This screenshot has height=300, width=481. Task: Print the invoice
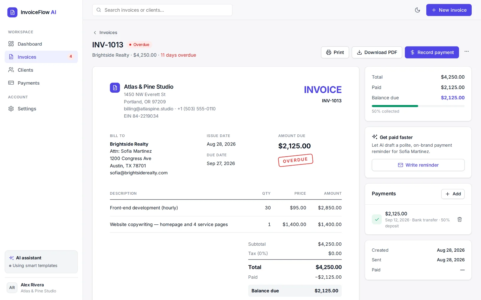[335, 52]
